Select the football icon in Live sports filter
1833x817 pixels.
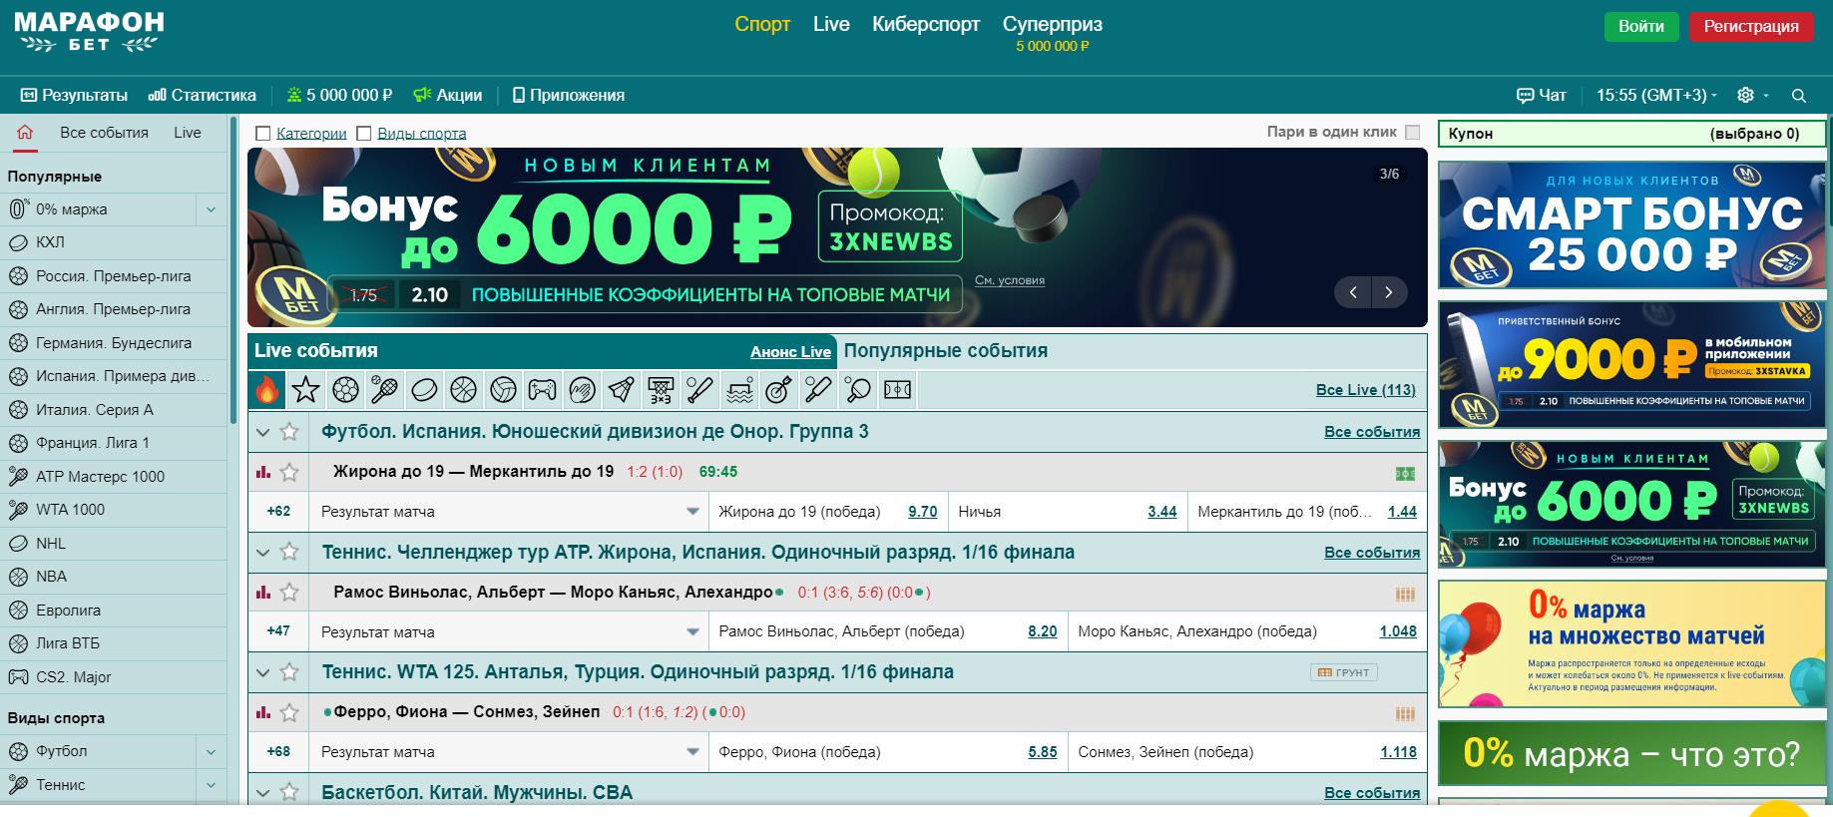[x=345, y=390]
